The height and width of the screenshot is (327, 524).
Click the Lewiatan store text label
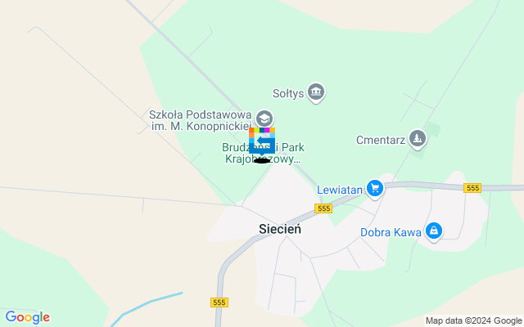coord(340,190)
